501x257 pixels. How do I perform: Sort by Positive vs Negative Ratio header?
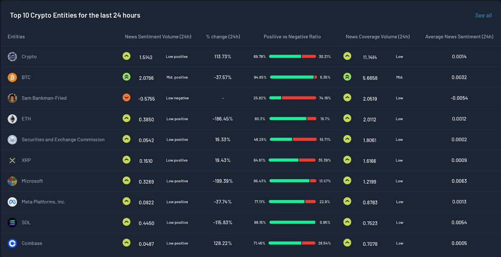tap(292, 37)
